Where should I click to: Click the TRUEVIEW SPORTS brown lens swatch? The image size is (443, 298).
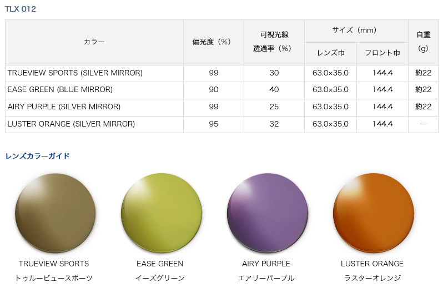[x=56, y=213]
